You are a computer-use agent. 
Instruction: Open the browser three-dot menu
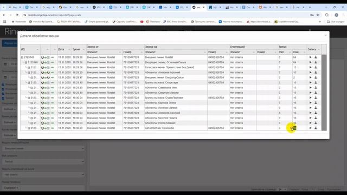pyautogui.click(x=343, y=15)
